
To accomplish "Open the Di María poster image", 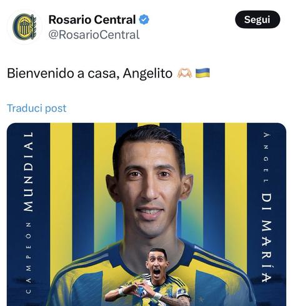I will (146, 214).
